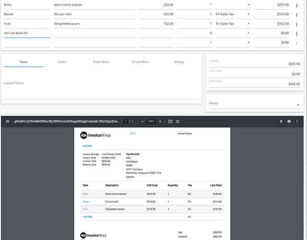Zoom in the PDF preview
This screenshot has width=307, height=240.
coord(160,121)
